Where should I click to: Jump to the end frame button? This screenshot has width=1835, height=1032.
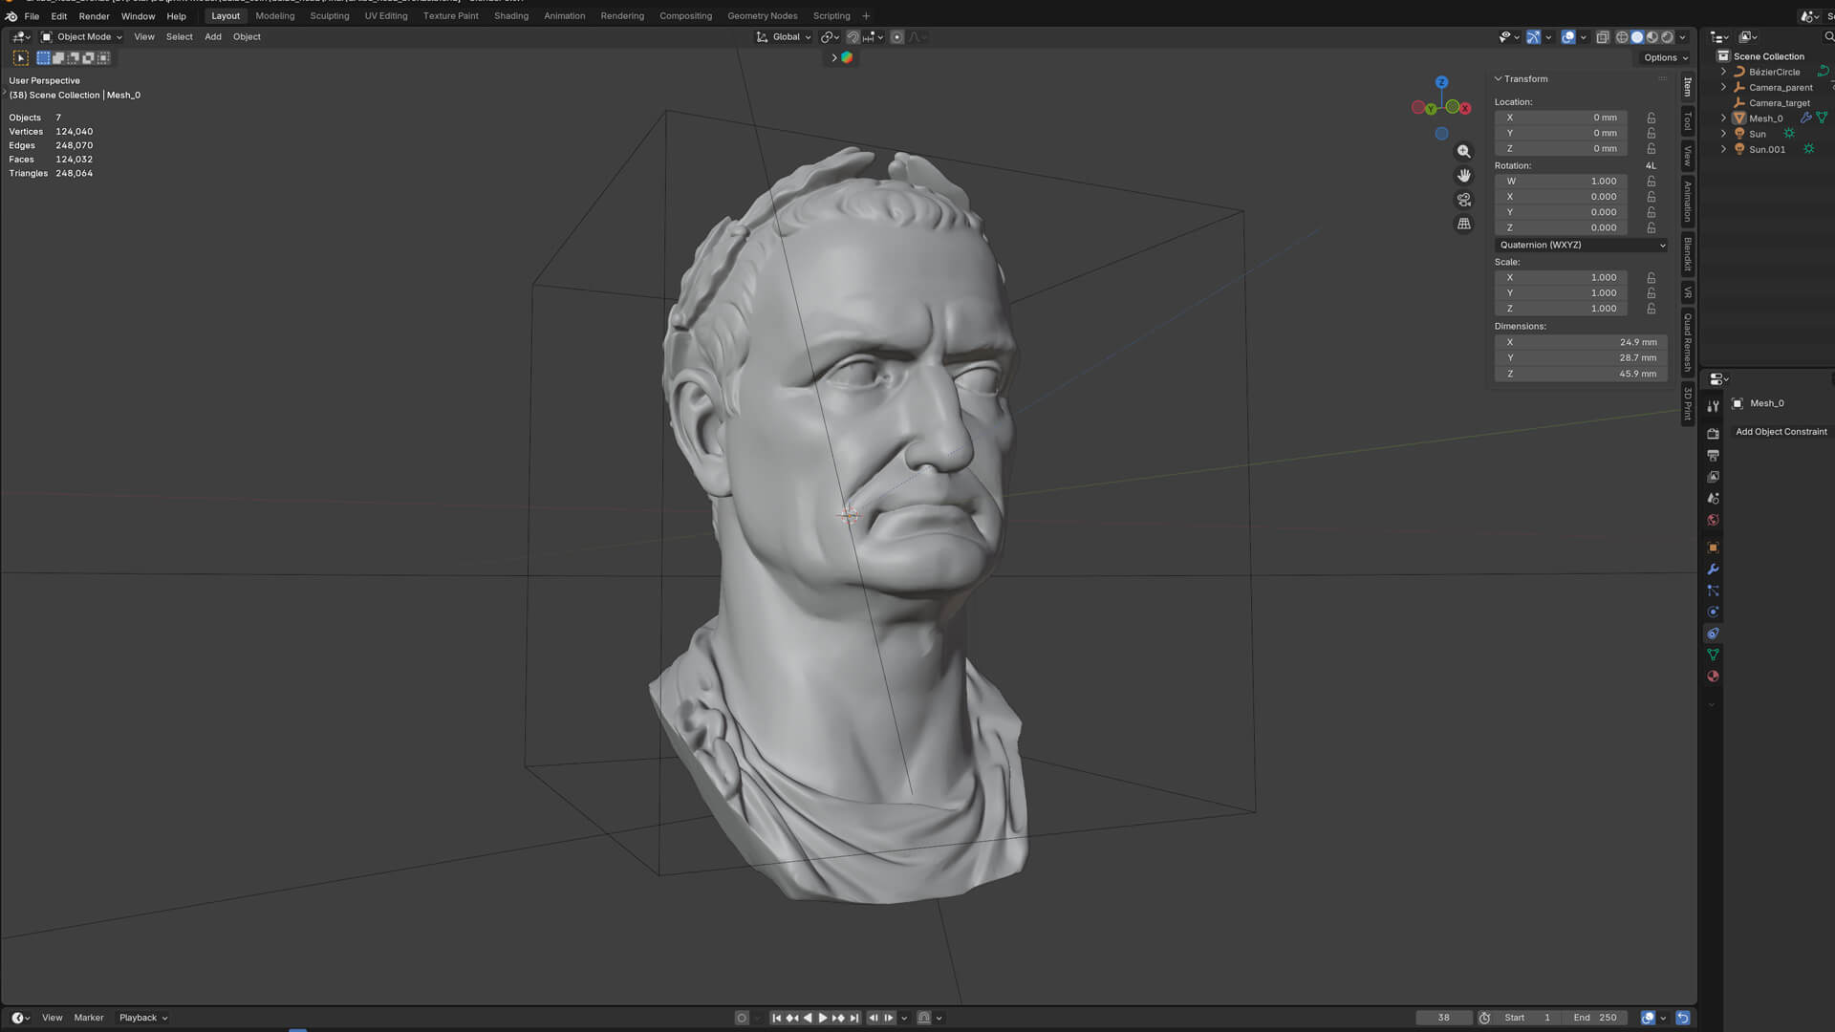[854, 1018]
